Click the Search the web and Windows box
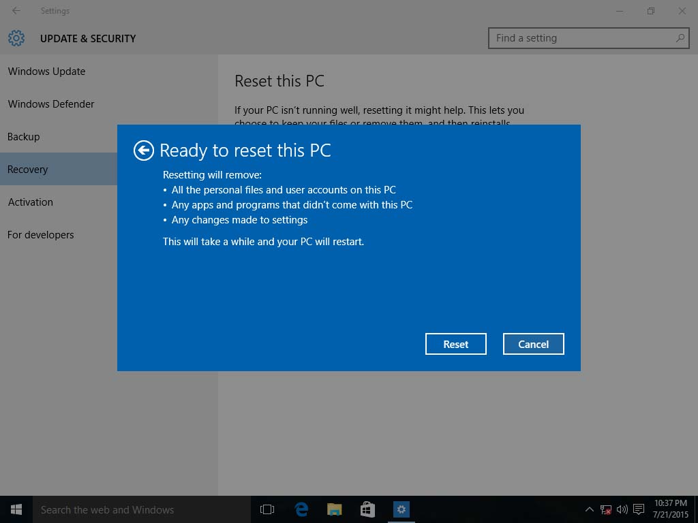 (x=142, y=509)
